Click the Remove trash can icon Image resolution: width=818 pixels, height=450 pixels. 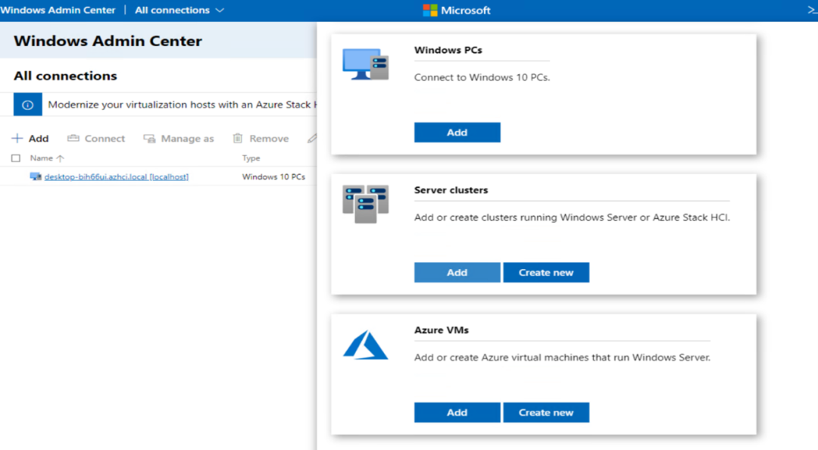click(x=237, y=139)
